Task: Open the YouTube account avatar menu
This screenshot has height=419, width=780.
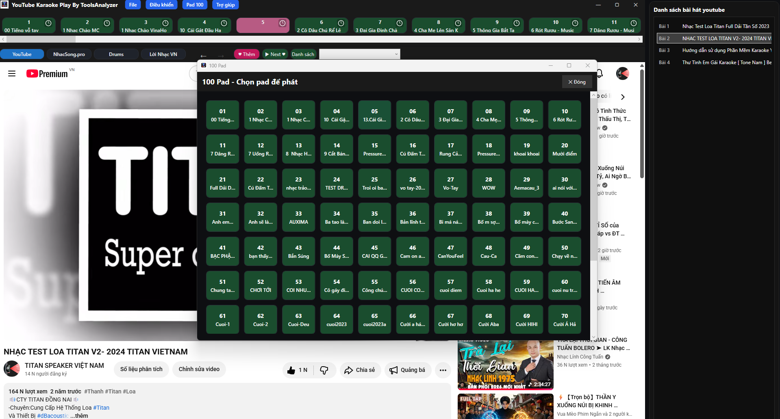Action: tap(622, 73)
